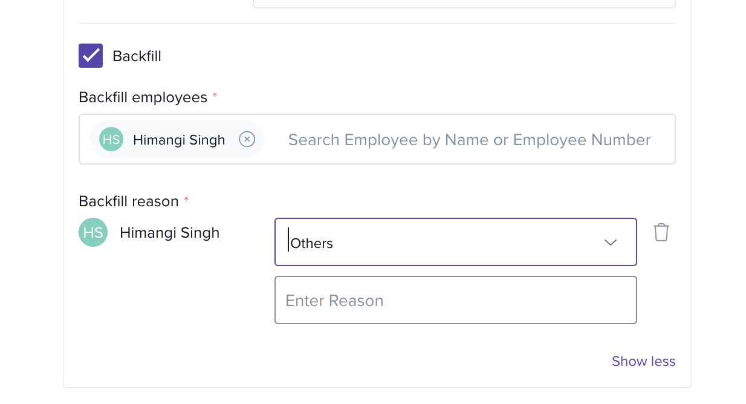Click the required asterisk next to Backfill reason

(186, 199)
